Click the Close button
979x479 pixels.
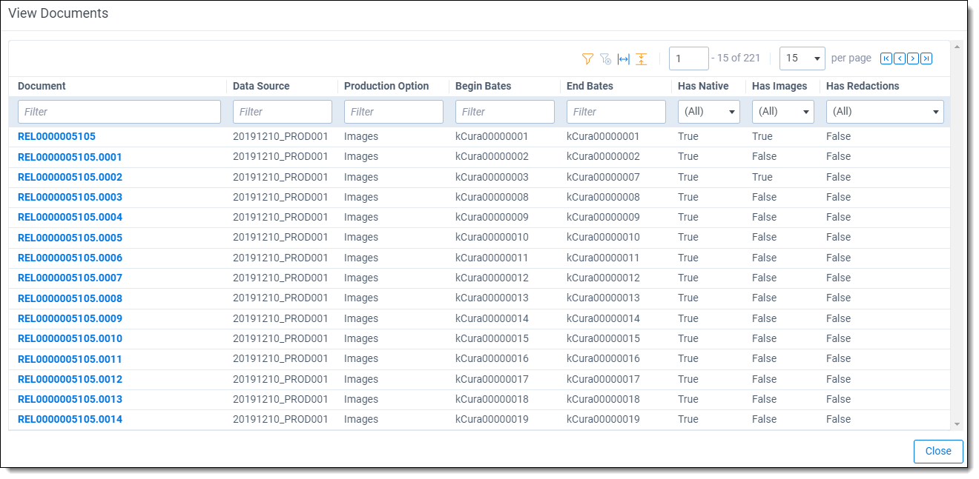pos(938,451)
